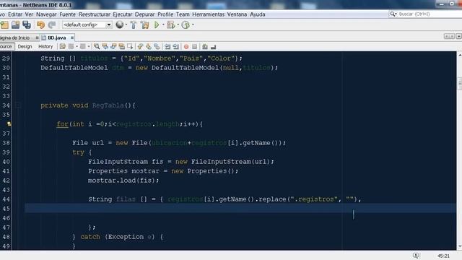Click the 45:21 cursor position indicator

click(x=443, y=256)
